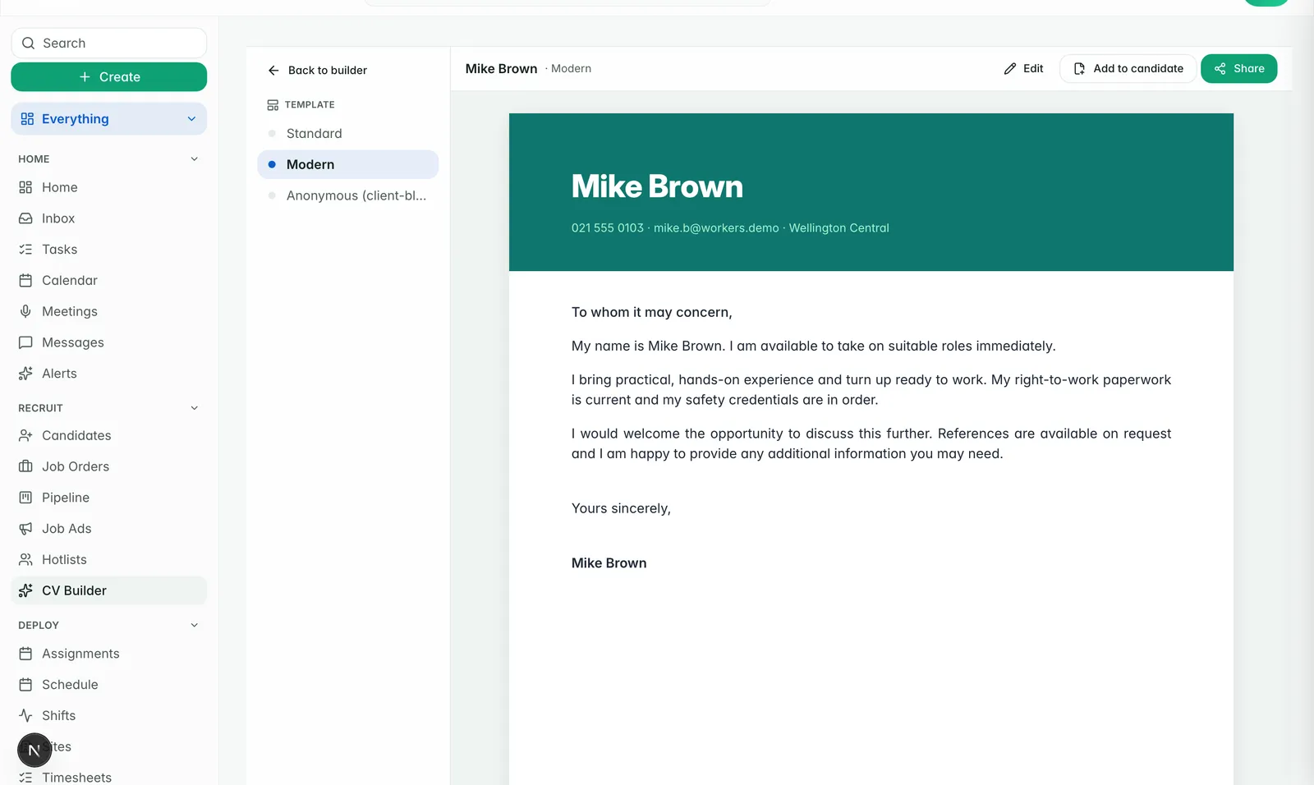Click the document icon in Add to candidate
The height and width of the screenshot is (785, 1314).
1080,69
